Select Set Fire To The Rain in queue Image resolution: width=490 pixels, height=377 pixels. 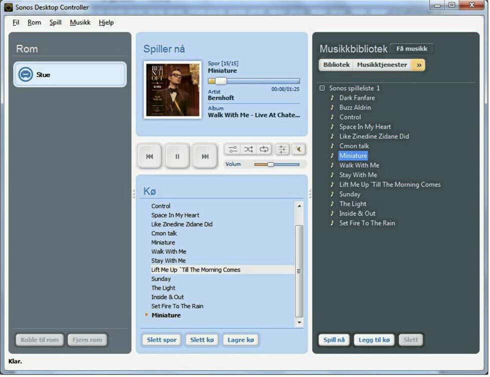(177, 306)
